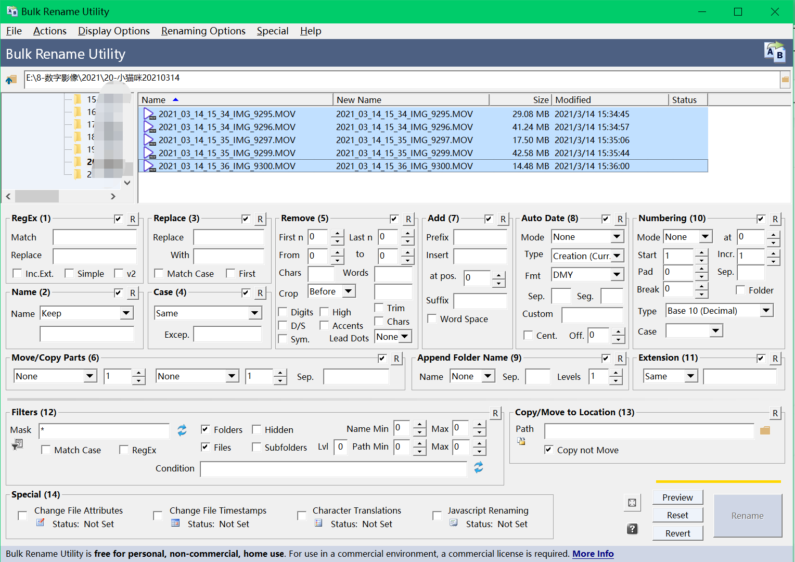Click the small icon beneath Path label
The image size is (795, 562).
point(521,441)
